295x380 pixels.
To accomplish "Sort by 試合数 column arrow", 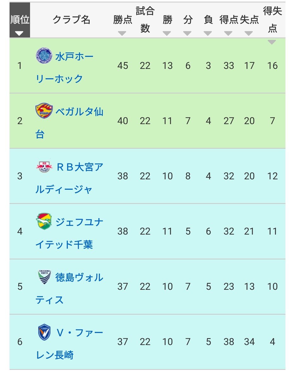I will pyautogui.click(x=145, y=42).
